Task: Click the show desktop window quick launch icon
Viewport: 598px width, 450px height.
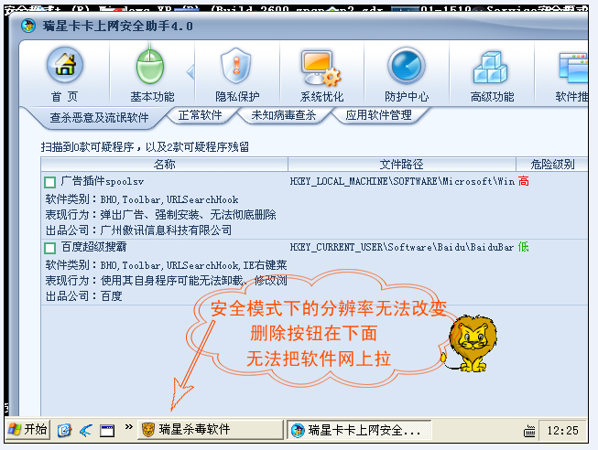Action: click(x=107, y=431)
